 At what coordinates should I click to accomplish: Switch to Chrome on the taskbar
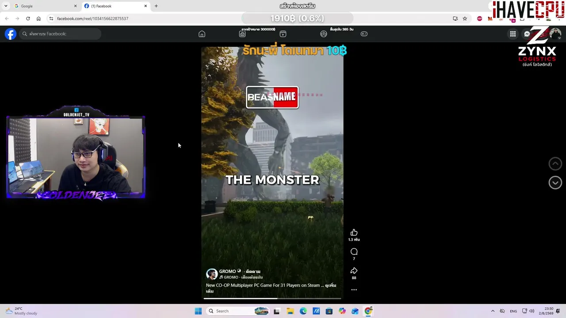coord(368,311)
